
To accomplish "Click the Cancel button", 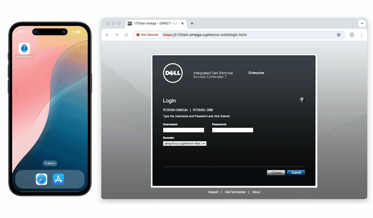I will point(276,173).
